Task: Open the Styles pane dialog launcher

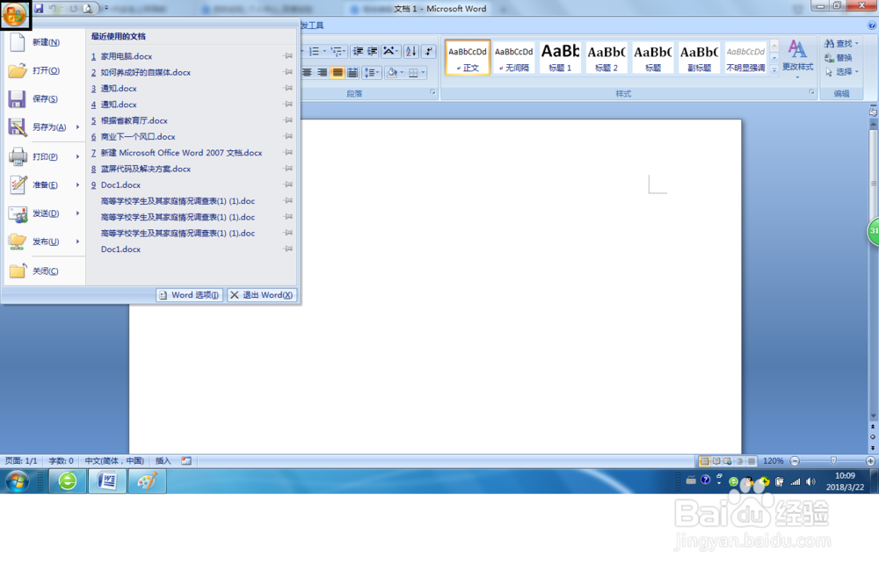Action: coord(811,92)
